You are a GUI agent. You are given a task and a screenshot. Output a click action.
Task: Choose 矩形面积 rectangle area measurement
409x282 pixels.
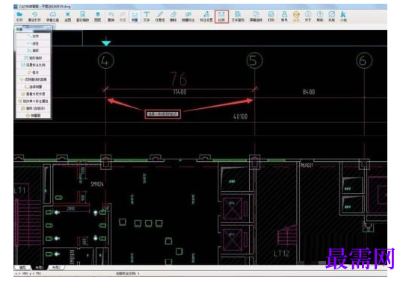click(33, 57)
